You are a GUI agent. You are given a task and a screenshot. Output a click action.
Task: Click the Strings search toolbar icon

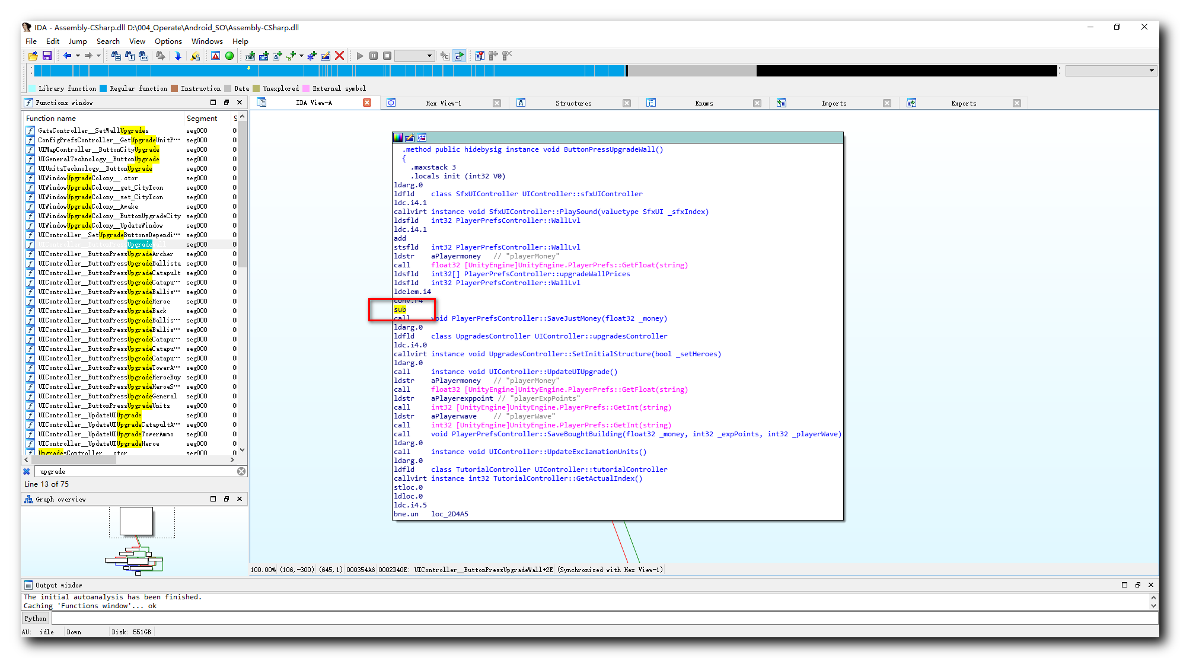pos(131,55)
